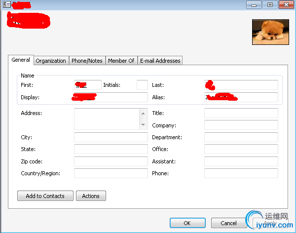Focus the Display name field
The width and height of the screenshot is (296, 233).
[111, 97]
